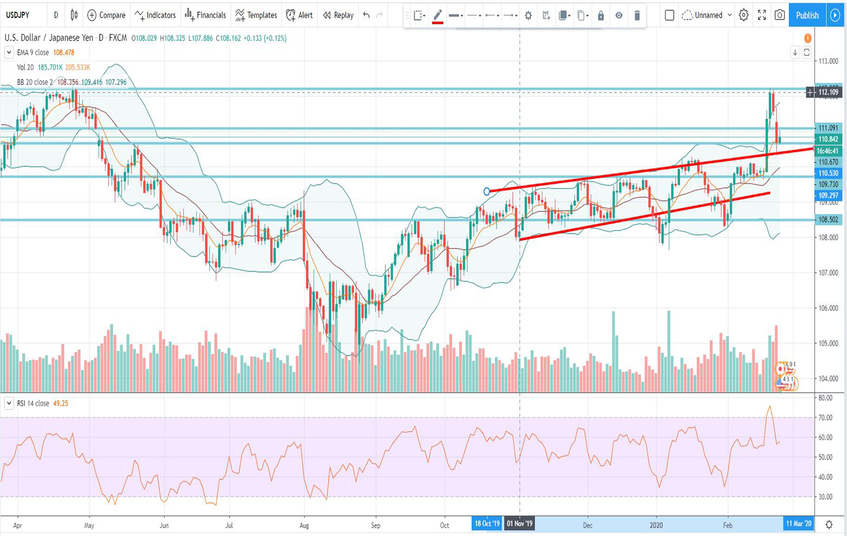Image resolution: width=847 pixels, height=536 pixels.
Task: Toggle the lock on the selected drawing
Action: coord(601,15)
